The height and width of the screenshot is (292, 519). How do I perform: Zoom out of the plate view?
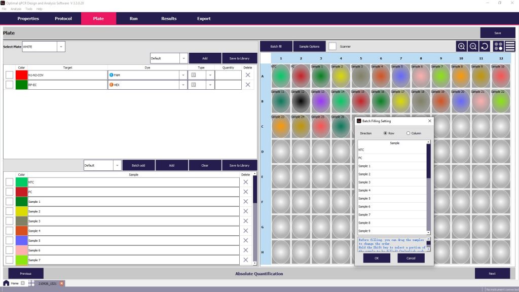pyautogui.click(x=472, y=46)
